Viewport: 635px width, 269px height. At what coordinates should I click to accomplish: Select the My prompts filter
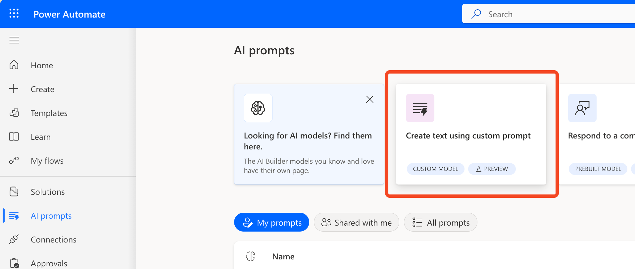[x=271, y=222]
